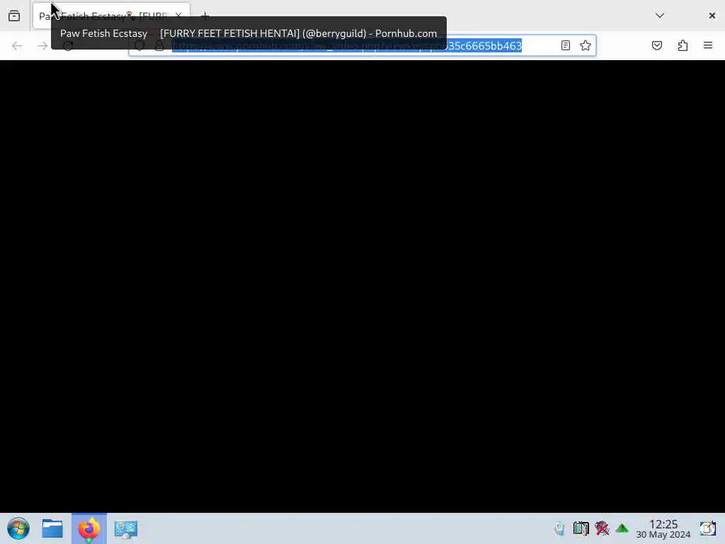
Task: Open a new tab with the plus button
Action: (205, 16)
